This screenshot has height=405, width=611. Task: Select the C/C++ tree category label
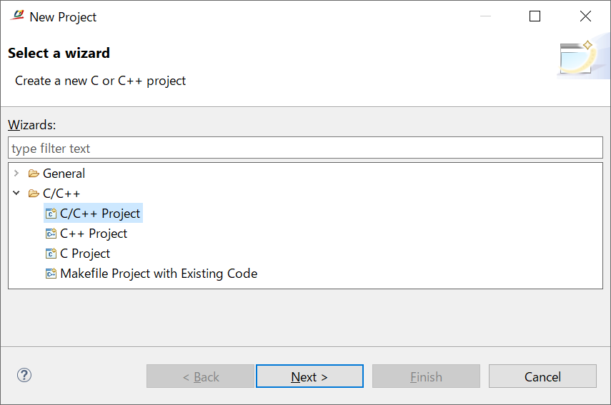tap(61, 194)
